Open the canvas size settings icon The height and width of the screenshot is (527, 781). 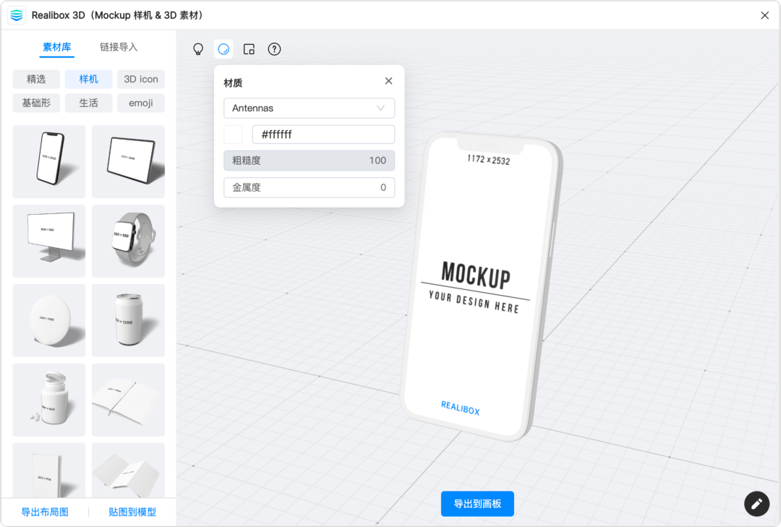point(249,49)
